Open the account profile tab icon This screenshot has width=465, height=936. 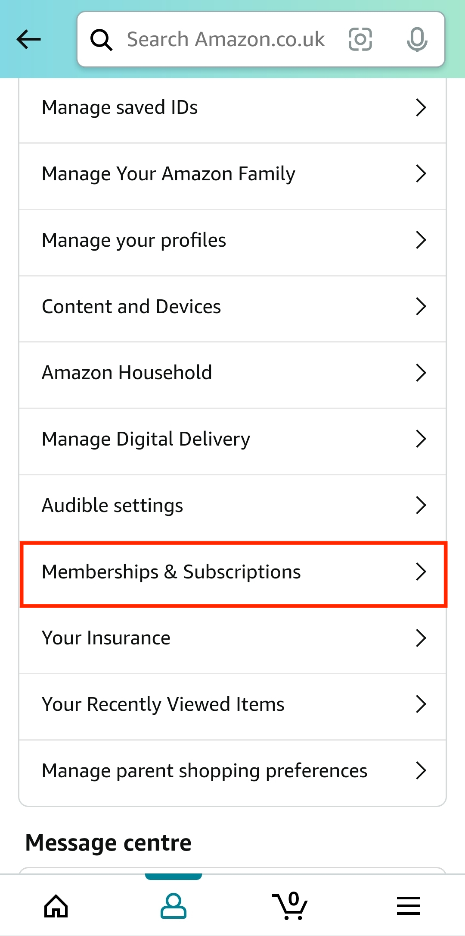click(174, 905)
